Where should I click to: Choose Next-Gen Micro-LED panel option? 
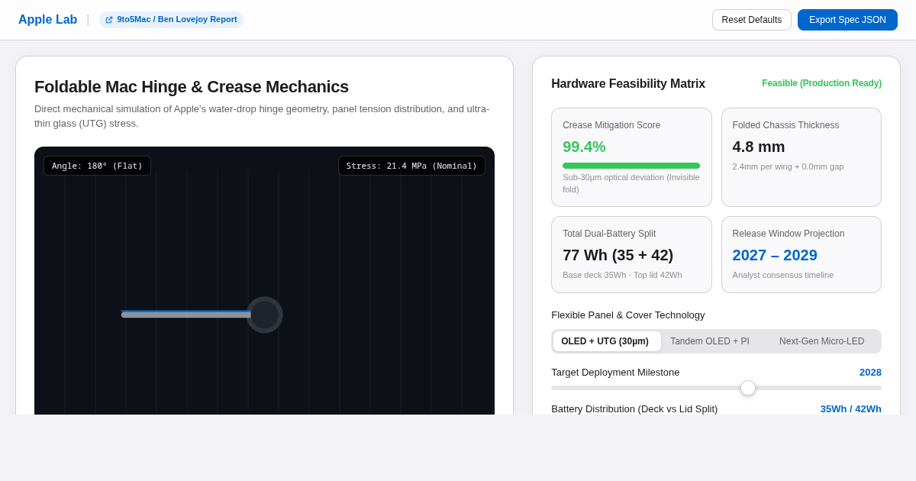pyautogui.click(x=822, y=341)
